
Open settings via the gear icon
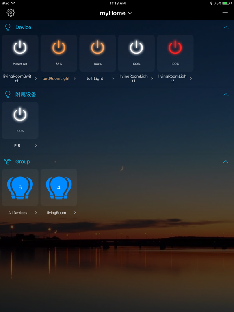[11, 13]
